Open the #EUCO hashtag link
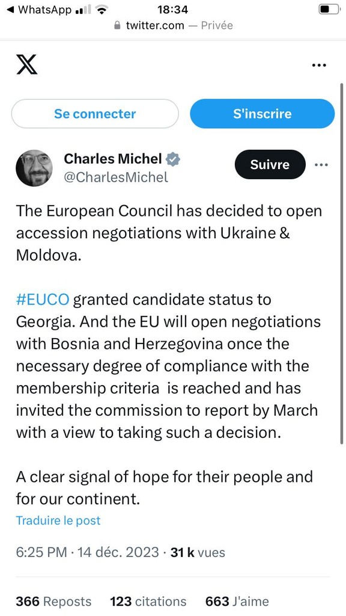 coord(43,300)
